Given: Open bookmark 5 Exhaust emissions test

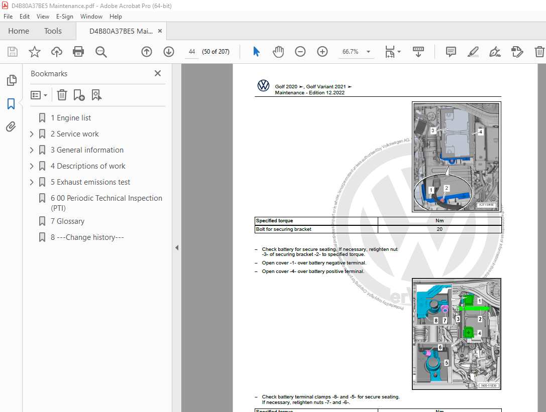Looking at the screenshot, I should [x=90, y=182].
